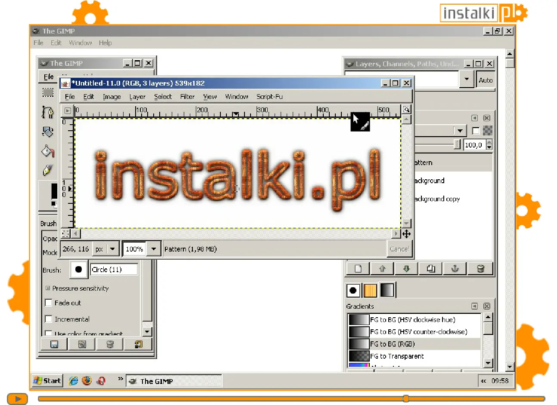Enable the Incremental checkbox

pos(49,319)
